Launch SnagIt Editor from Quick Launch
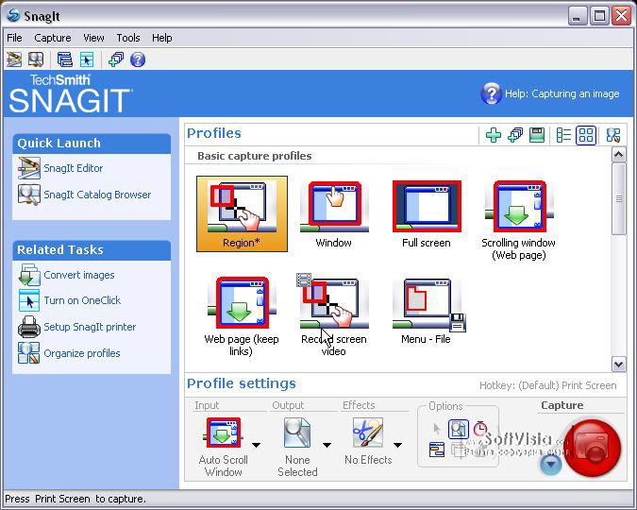The height and width of the screenshot is (510, 637). click(73, 168)
